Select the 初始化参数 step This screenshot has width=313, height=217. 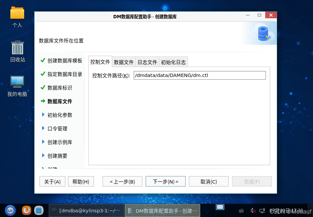60,115
